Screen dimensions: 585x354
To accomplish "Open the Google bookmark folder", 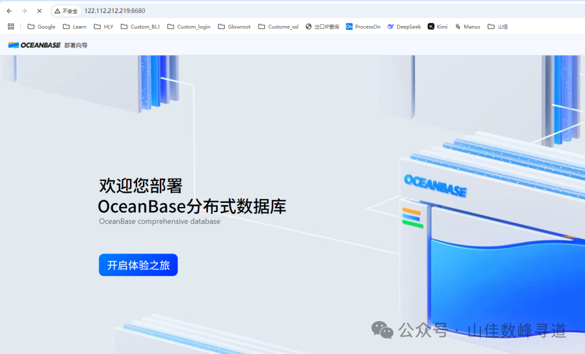I will (x=41, y=27).
